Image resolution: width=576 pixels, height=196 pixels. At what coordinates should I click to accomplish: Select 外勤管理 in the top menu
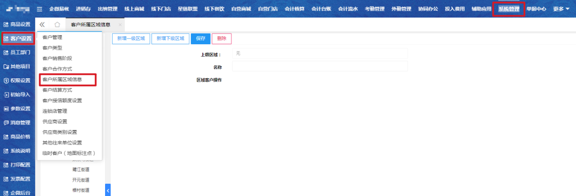402,9
